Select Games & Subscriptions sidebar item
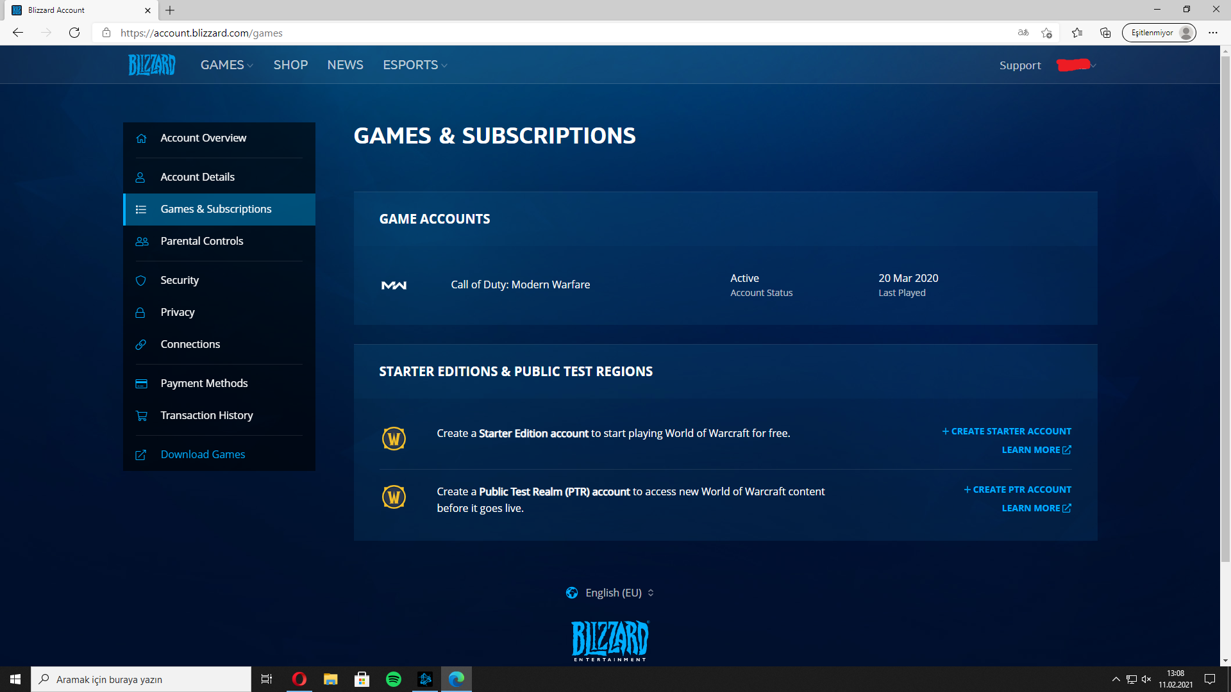This screenshot has width=1231, height=692. click(219, 210)
